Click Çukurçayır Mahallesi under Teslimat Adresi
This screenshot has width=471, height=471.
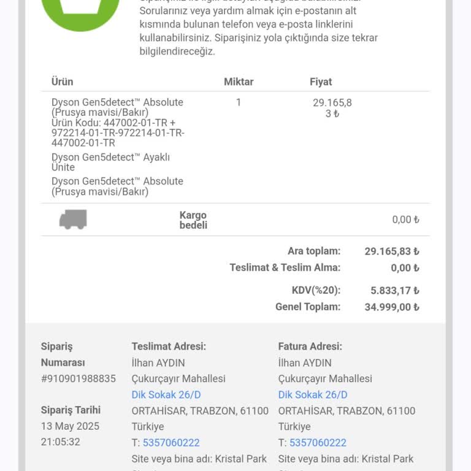(x=178, y=379)
